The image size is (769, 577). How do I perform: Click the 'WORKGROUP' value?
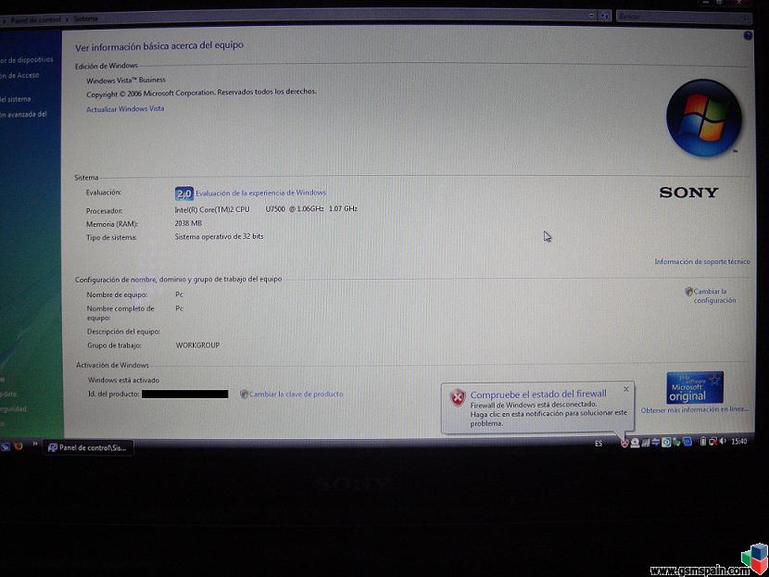point(197,345)
